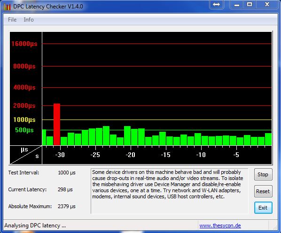Open the File menu
This screenshot has height=233, width=281.
(12, 20)
